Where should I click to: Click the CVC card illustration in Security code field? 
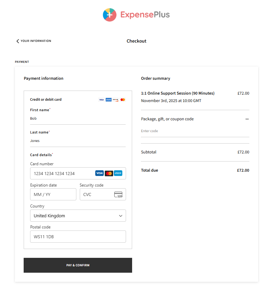[x=119, y=194]
